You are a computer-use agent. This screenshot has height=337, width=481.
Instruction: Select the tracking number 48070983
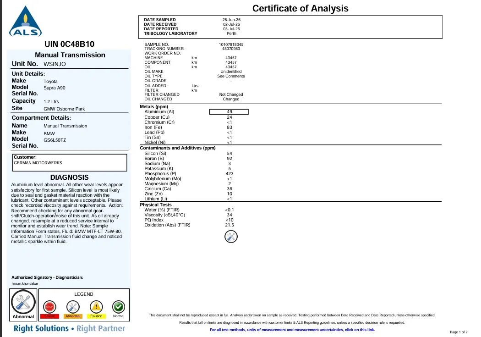coord(231,49)
